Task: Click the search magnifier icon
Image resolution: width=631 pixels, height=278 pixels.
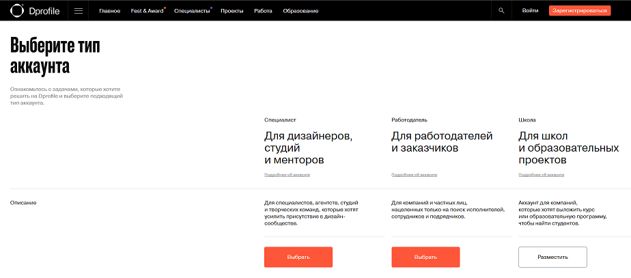Action: point(501,11)
